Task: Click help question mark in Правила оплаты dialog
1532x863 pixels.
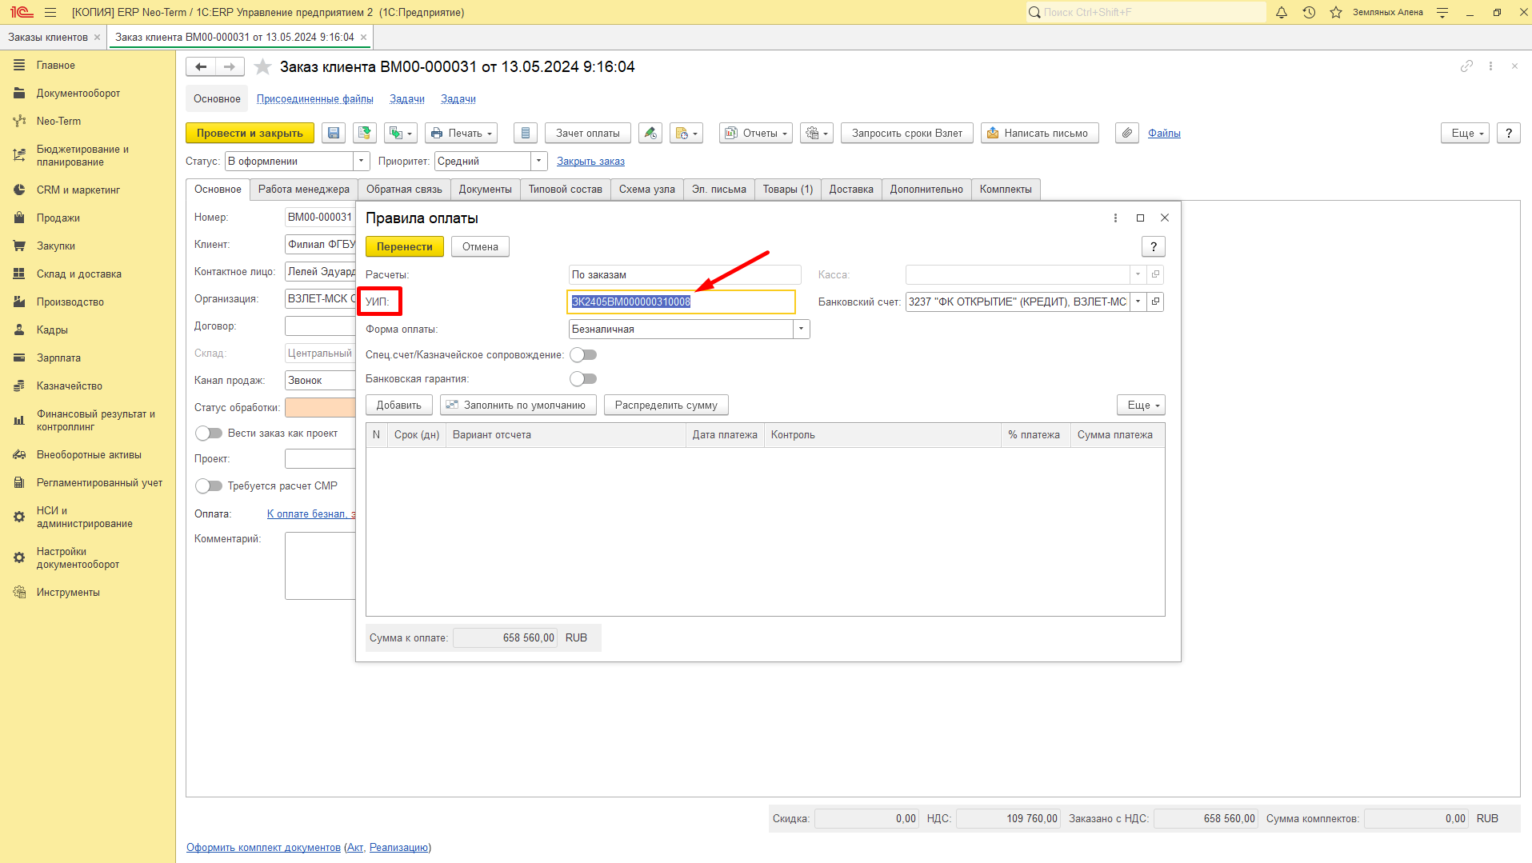Action: point(1153,246)
